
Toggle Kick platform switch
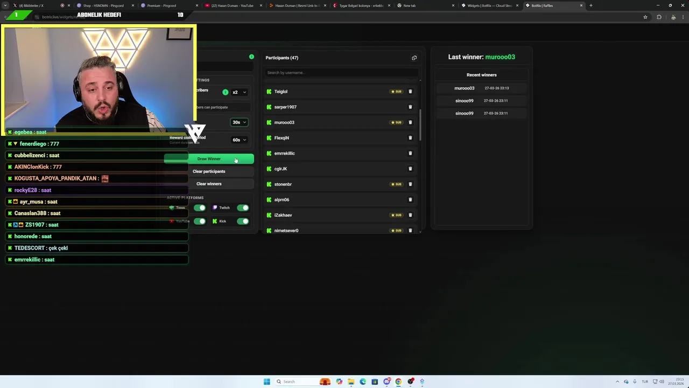pos(243,221)
